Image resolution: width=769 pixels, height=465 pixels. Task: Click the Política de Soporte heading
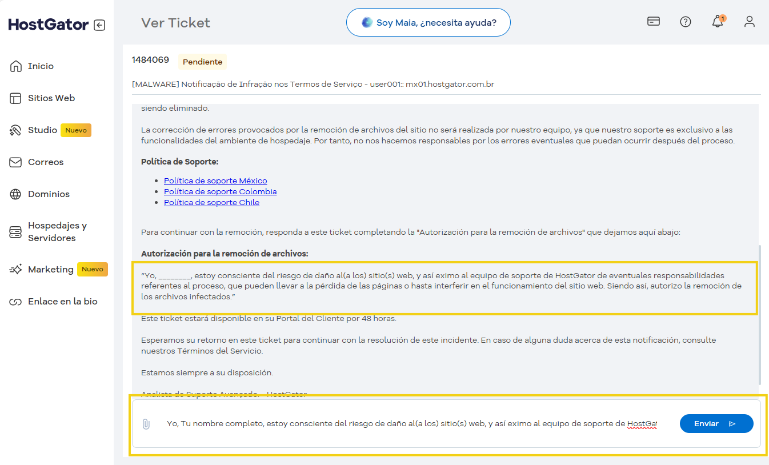[x=179, y=162]
